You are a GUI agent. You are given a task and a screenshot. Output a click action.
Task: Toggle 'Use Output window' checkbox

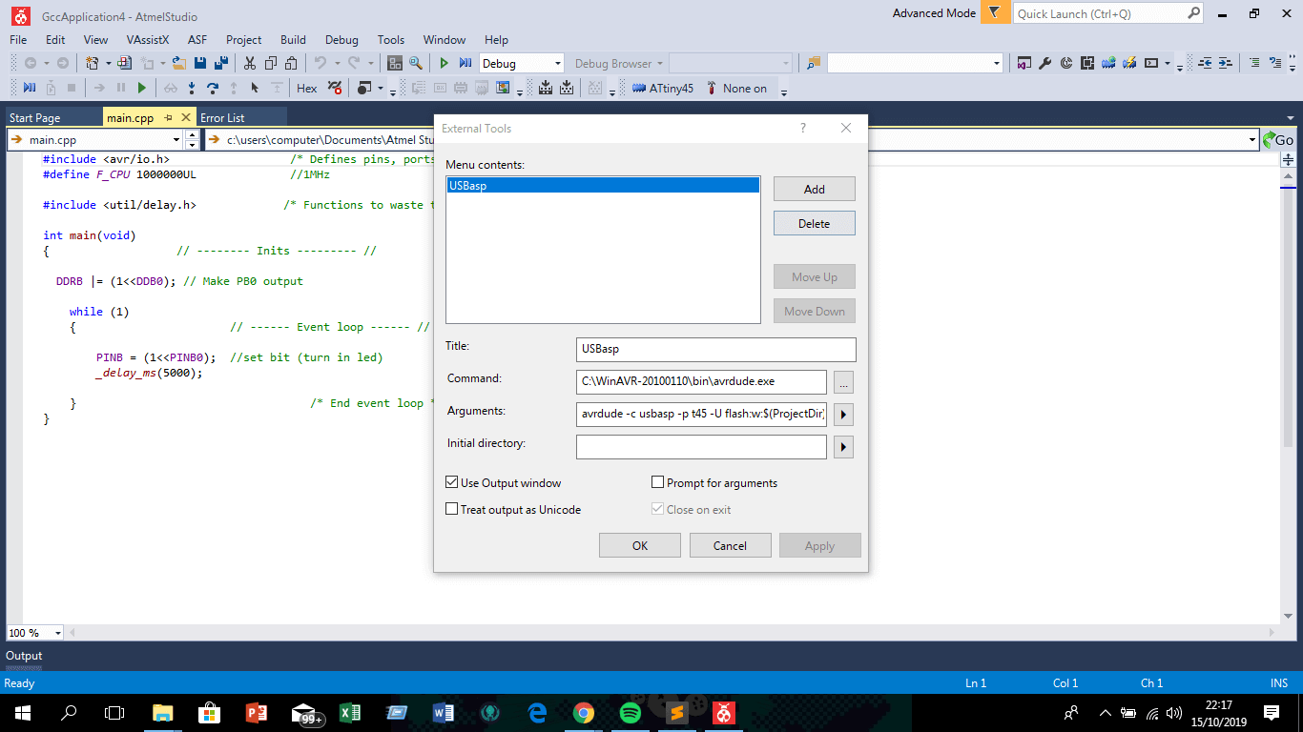(x=452, y=483)
